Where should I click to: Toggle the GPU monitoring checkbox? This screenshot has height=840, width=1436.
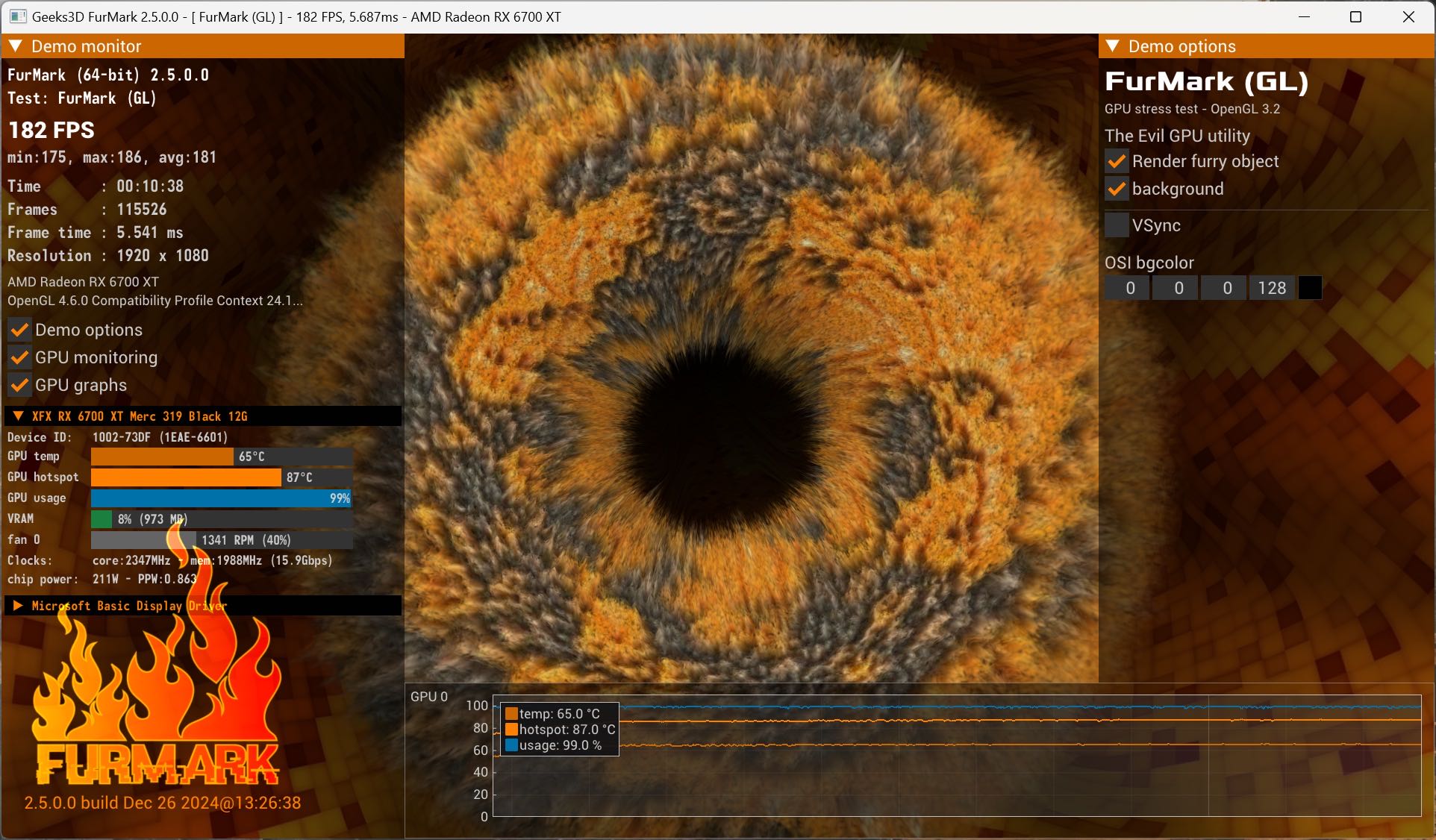[x=19, y=357]
